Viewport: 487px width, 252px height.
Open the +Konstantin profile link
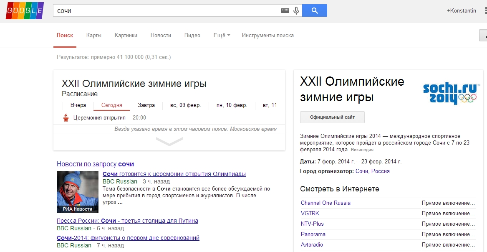click(461, 11)
